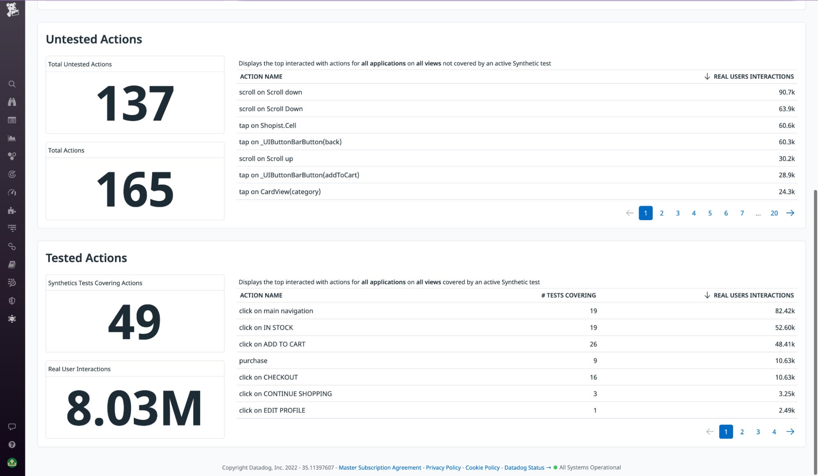The width and height of the screenshot is (818, 476).
Task: Open the Datadog Status link
Action: (524, 467)
